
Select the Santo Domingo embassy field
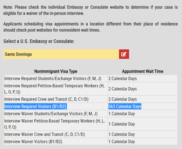point(61,54)
